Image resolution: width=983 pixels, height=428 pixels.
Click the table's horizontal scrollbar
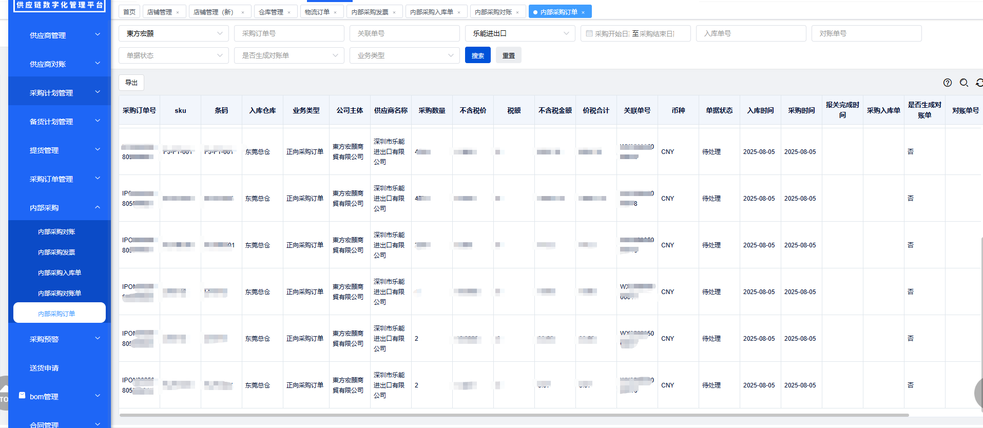[513, 415]
